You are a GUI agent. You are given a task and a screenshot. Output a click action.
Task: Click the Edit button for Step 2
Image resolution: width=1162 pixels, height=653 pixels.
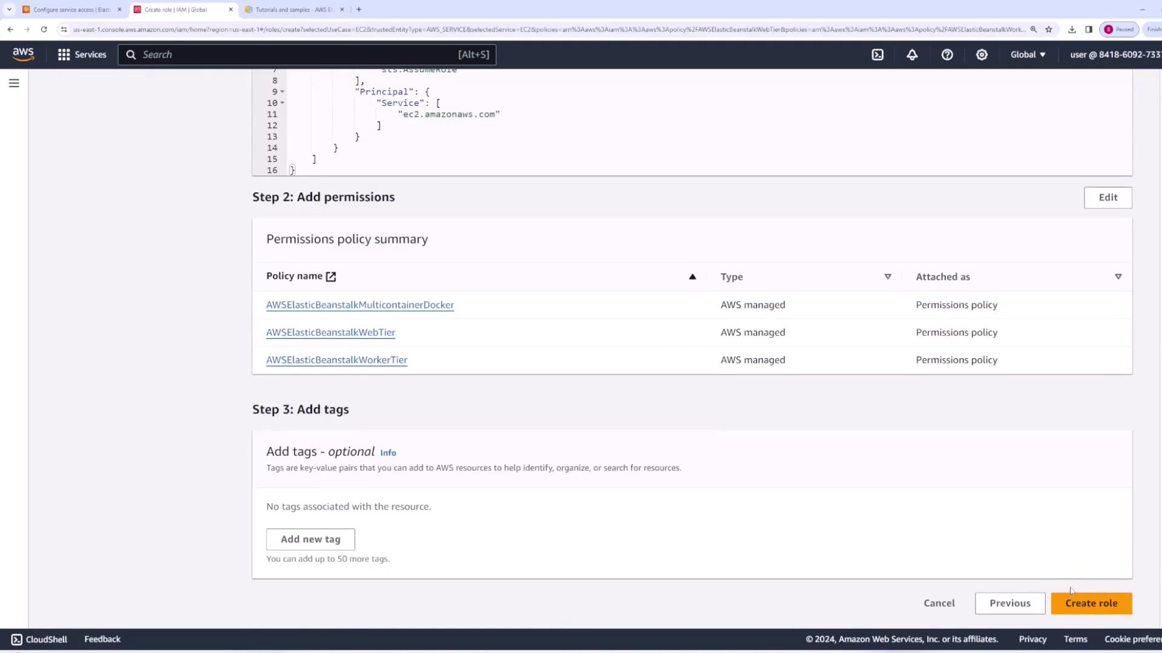coord(1108,197)
